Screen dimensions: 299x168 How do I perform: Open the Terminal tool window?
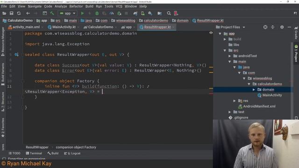(34, 154)
